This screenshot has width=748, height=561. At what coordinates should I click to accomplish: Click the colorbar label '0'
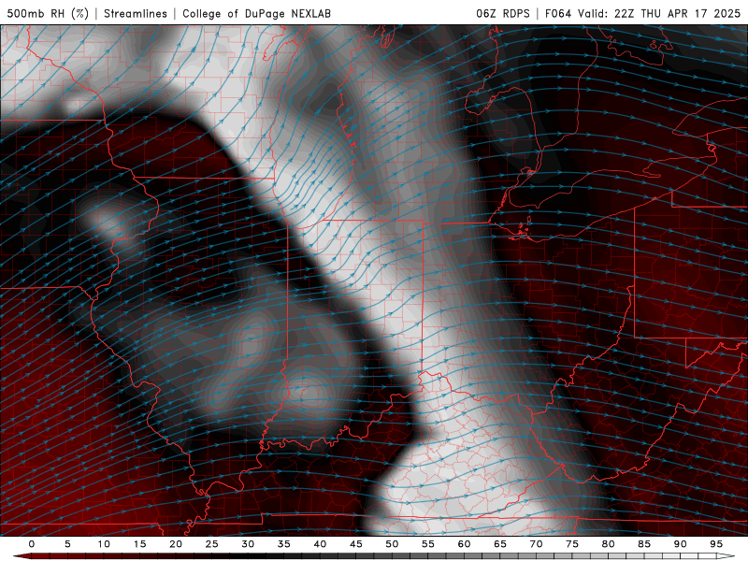point(32,544)
